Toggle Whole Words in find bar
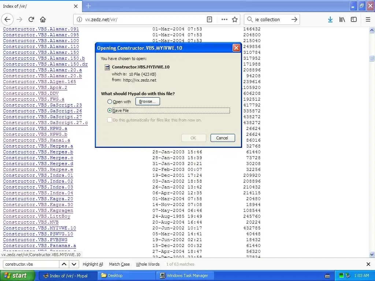This screenshot has width=375, height=281. 148,264
